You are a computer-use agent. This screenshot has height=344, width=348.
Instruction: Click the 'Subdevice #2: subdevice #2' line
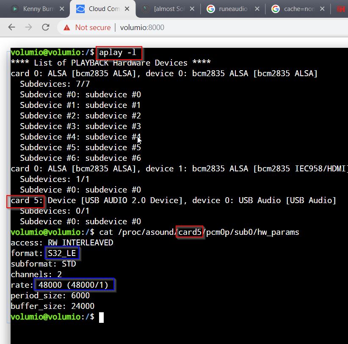pyautogui.click(x=80, y=116)
